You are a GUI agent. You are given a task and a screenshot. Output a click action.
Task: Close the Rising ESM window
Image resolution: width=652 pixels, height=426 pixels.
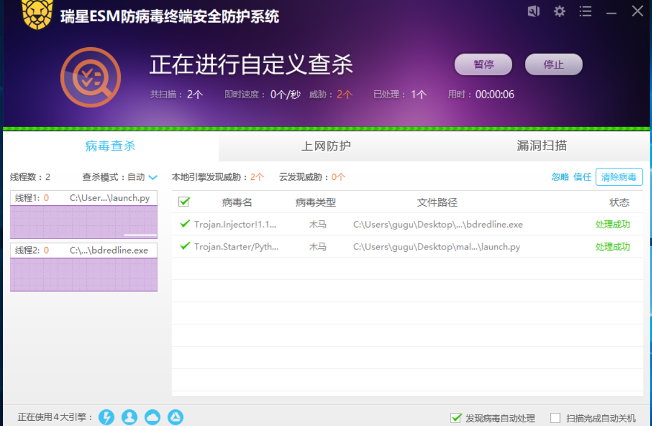[638, 11]
